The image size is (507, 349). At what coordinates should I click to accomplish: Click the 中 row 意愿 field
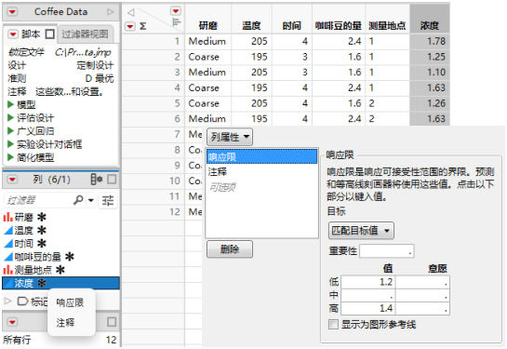click(422, 295)
